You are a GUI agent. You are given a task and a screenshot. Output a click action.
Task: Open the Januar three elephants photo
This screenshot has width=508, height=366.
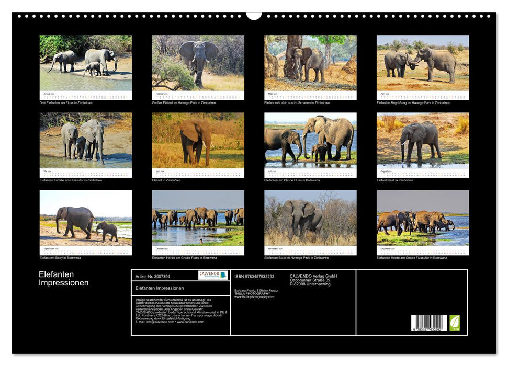86,64
